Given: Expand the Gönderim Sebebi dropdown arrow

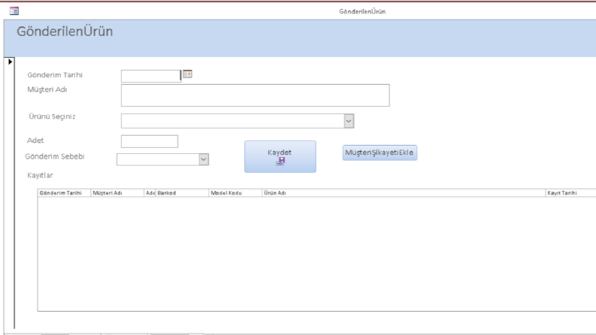Looking at the screenshot, I should [x=204, y=159].
